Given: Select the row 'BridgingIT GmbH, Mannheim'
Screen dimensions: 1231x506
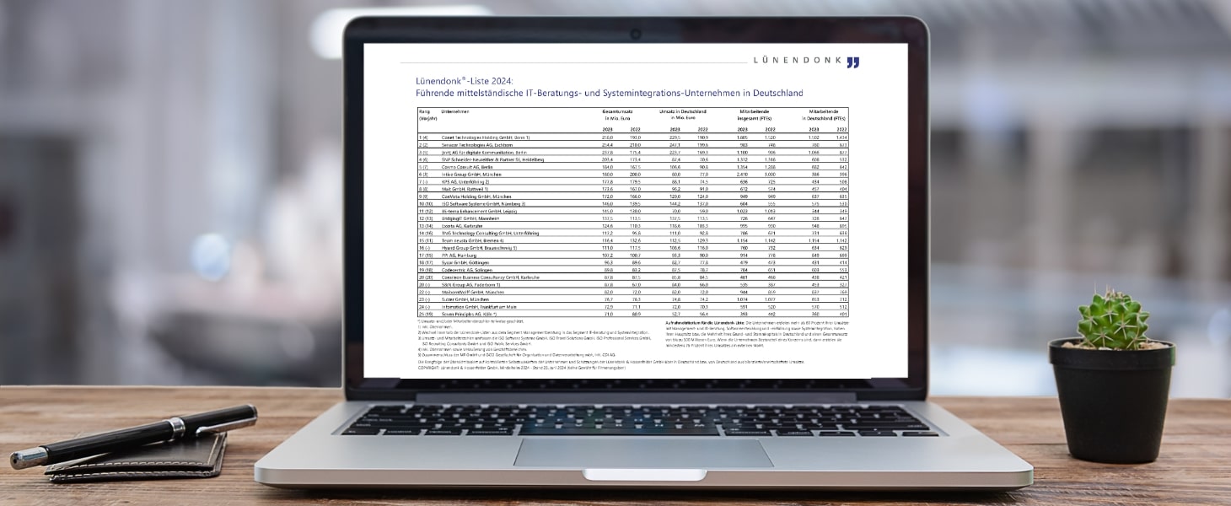Looking at the screenshot, I should coord(632,219).
